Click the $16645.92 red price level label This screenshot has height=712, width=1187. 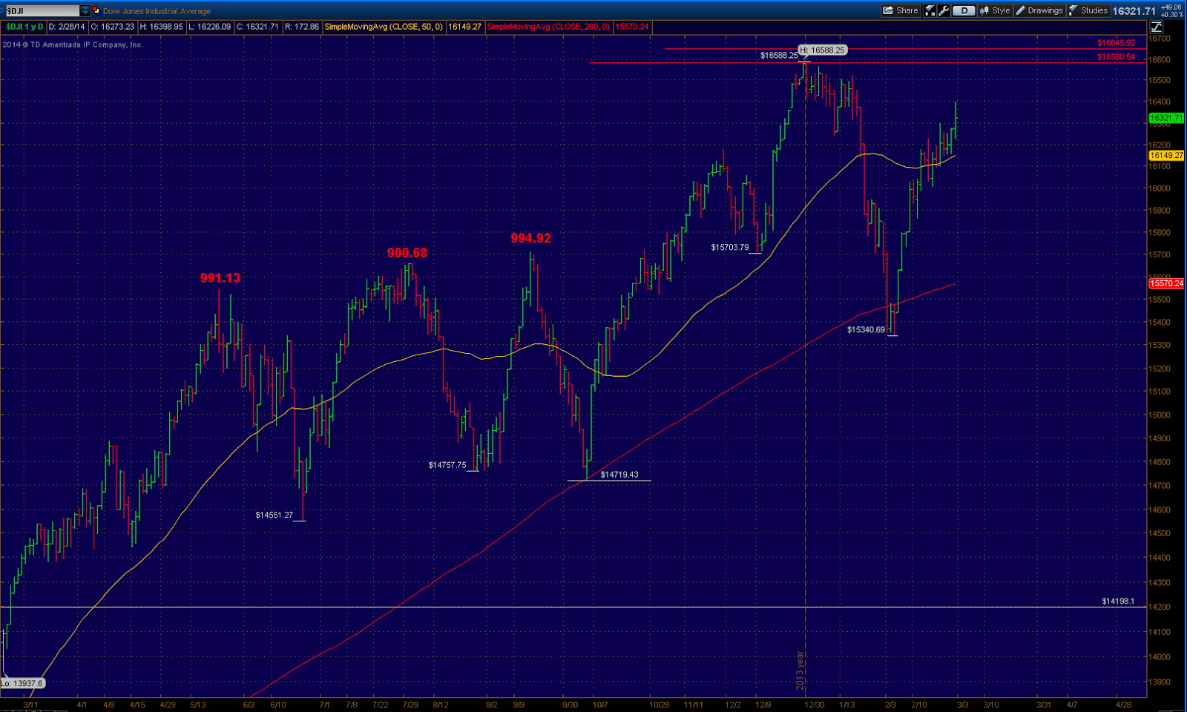pos(1117,43)
